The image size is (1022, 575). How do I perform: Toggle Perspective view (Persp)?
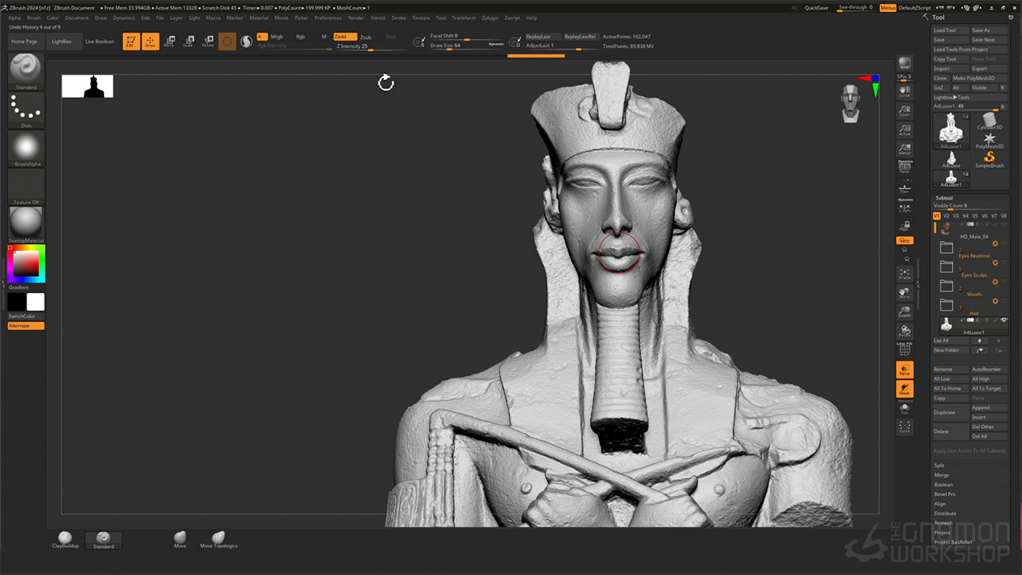coord(905,166)
